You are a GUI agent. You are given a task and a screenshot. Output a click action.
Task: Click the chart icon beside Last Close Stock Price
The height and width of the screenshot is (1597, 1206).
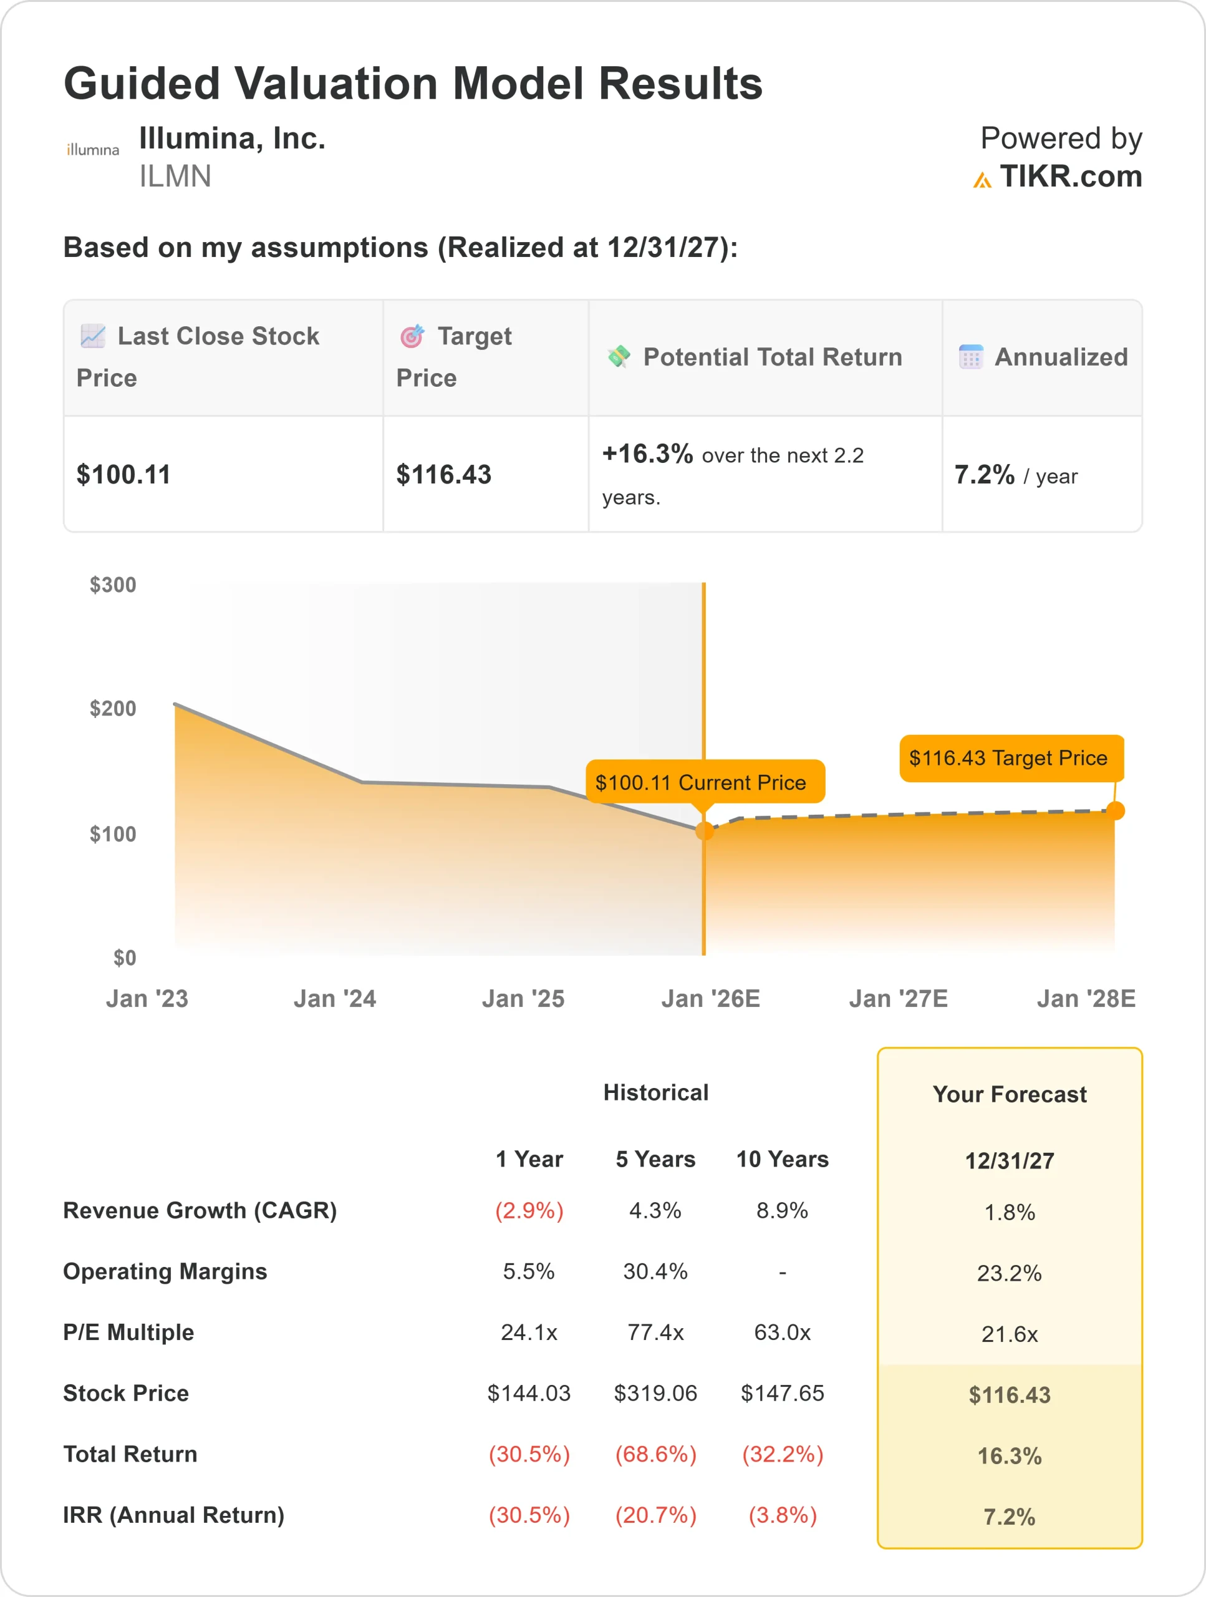click(x=93, y=336)
